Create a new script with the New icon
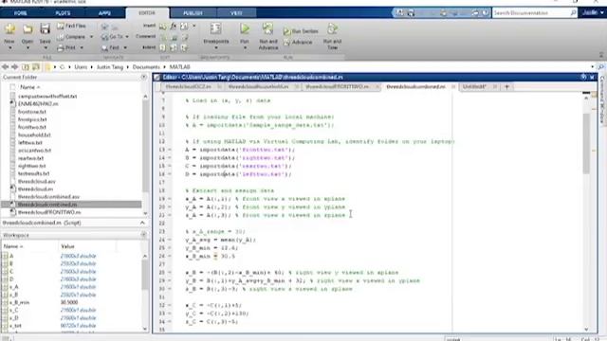 [9, 29]
